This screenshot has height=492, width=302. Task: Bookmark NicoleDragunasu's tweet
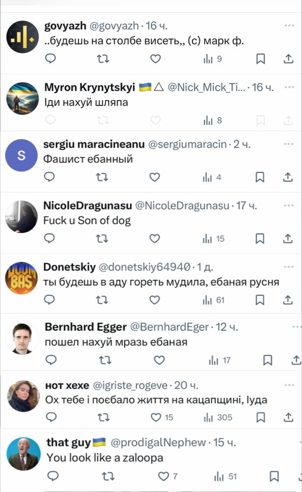(260, 239)
